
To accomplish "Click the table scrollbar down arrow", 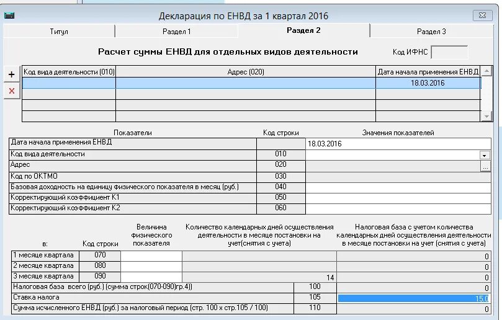I will [x=486, y=117].
